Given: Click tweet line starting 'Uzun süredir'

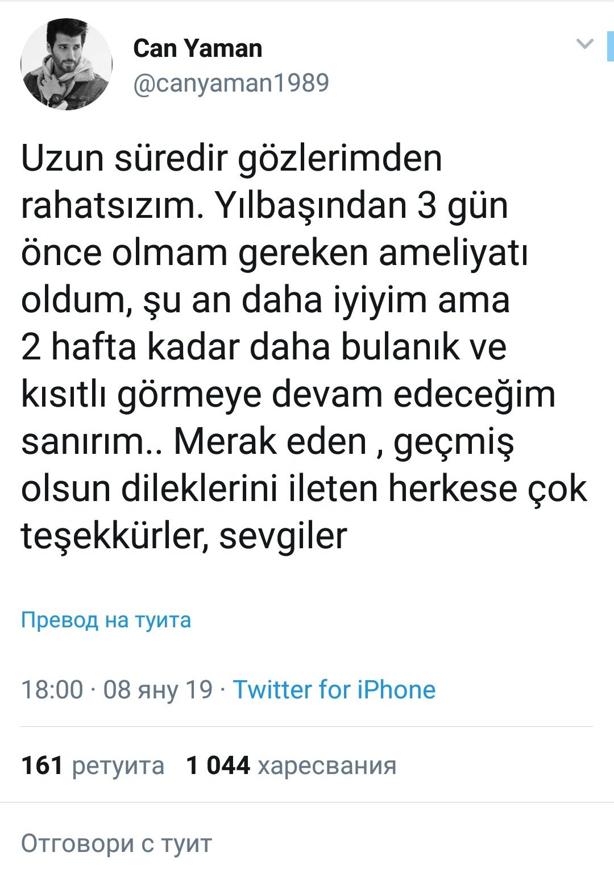Looking at the screenshot, I should [x=231, y=158].
